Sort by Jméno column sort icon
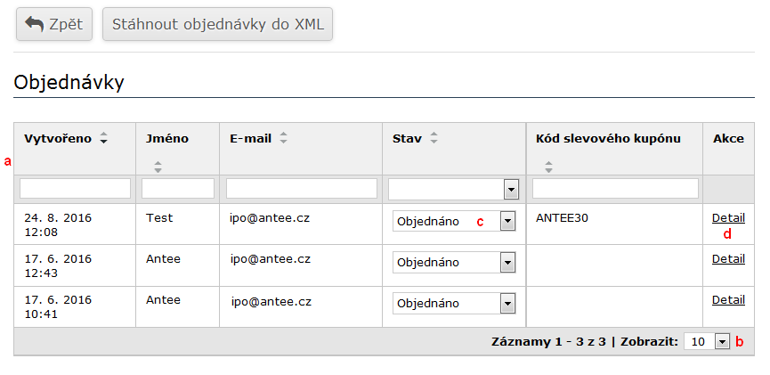770x375 pixels. coord(158,166)
